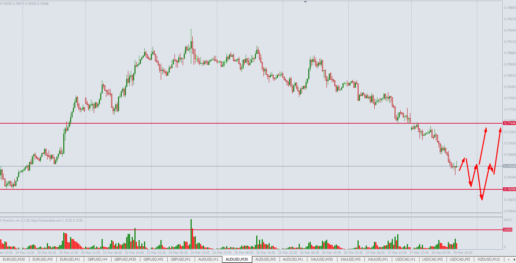Click the Proxima ver 1.3 indicator label
516x263 pixels.
[x=41, y=220]
